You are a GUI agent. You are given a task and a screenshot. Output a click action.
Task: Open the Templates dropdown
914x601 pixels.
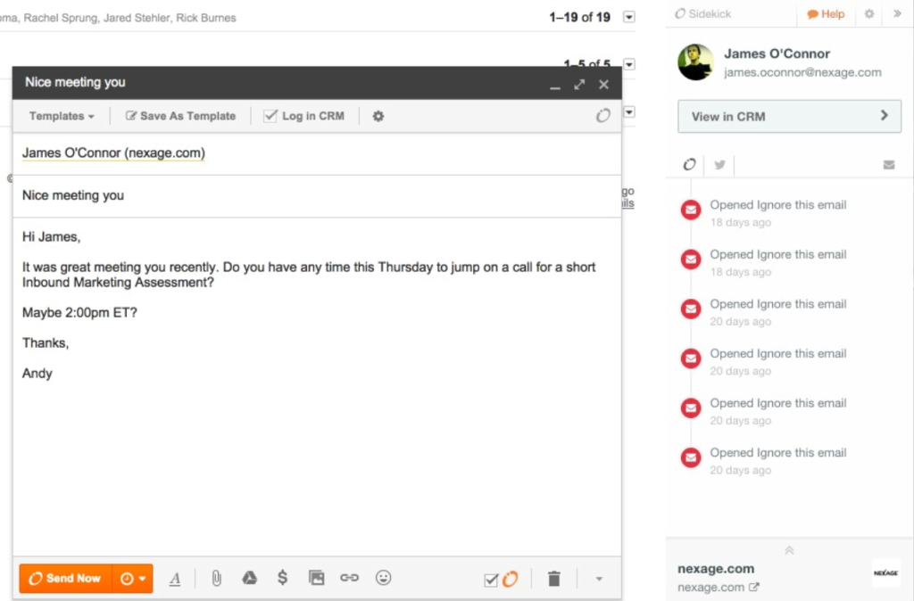tap(62, 116)
